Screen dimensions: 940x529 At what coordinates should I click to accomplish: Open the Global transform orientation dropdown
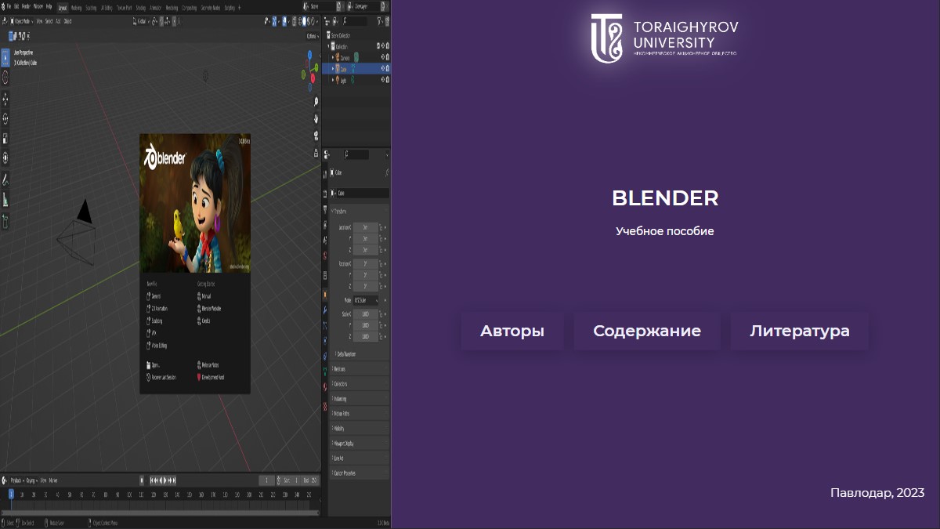[143, 23]
